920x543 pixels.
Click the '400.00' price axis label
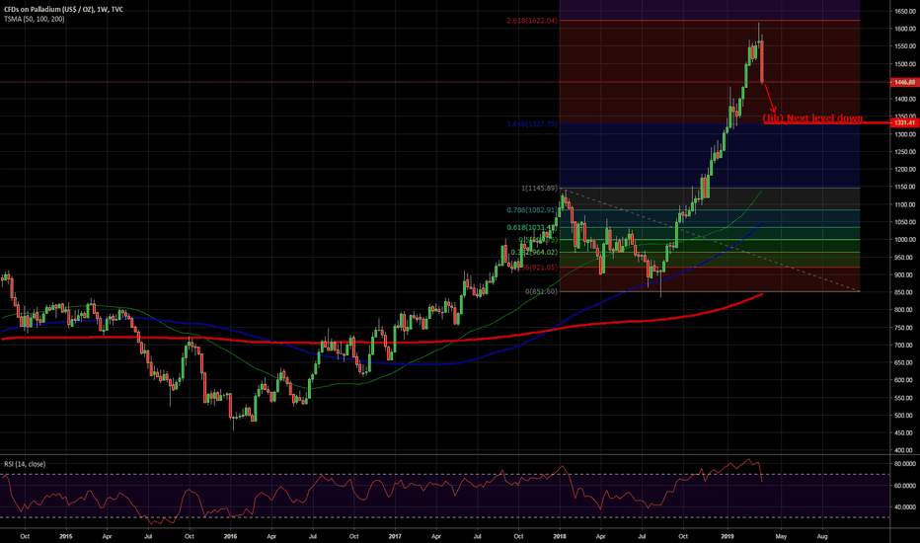click(904, 450)
